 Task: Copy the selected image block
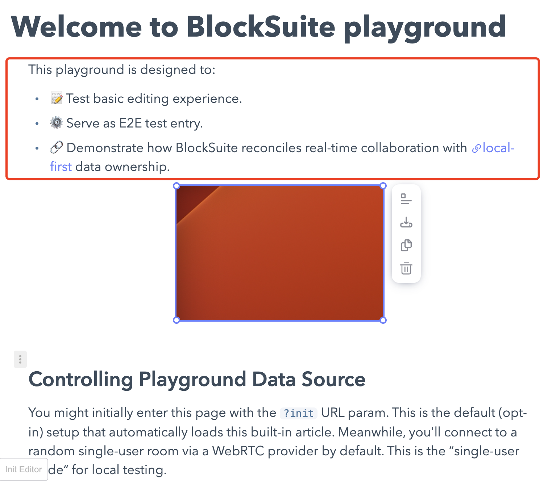(406, 246)
